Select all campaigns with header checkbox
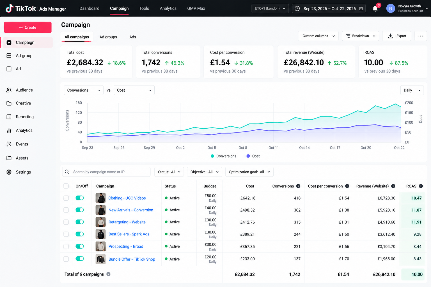431x287 pixels. (x=66, y=186)
